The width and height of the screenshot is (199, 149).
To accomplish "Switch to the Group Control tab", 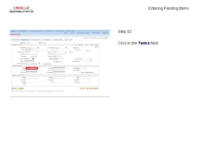I will pyautogui.click(x=15, y=40).
